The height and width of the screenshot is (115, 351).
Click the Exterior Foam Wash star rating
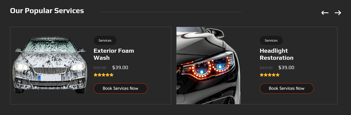104,75
